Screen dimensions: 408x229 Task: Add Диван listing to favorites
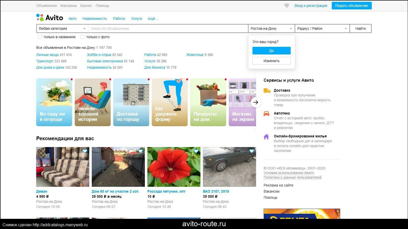click(x=85, y=151)
